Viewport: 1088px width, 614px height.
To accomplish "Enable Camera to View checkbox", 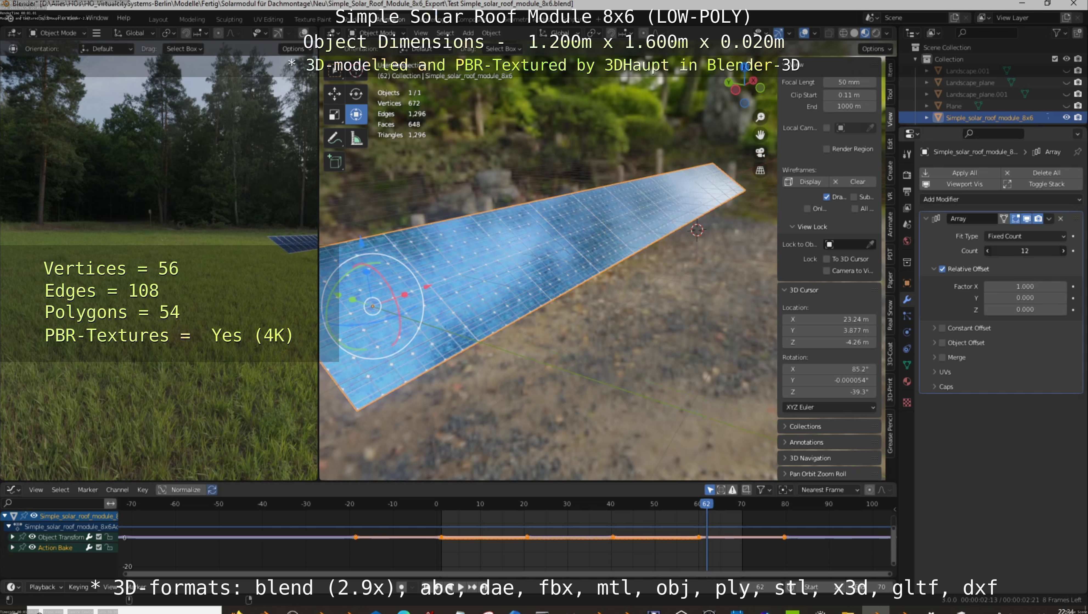I will [x=826, y=271].
